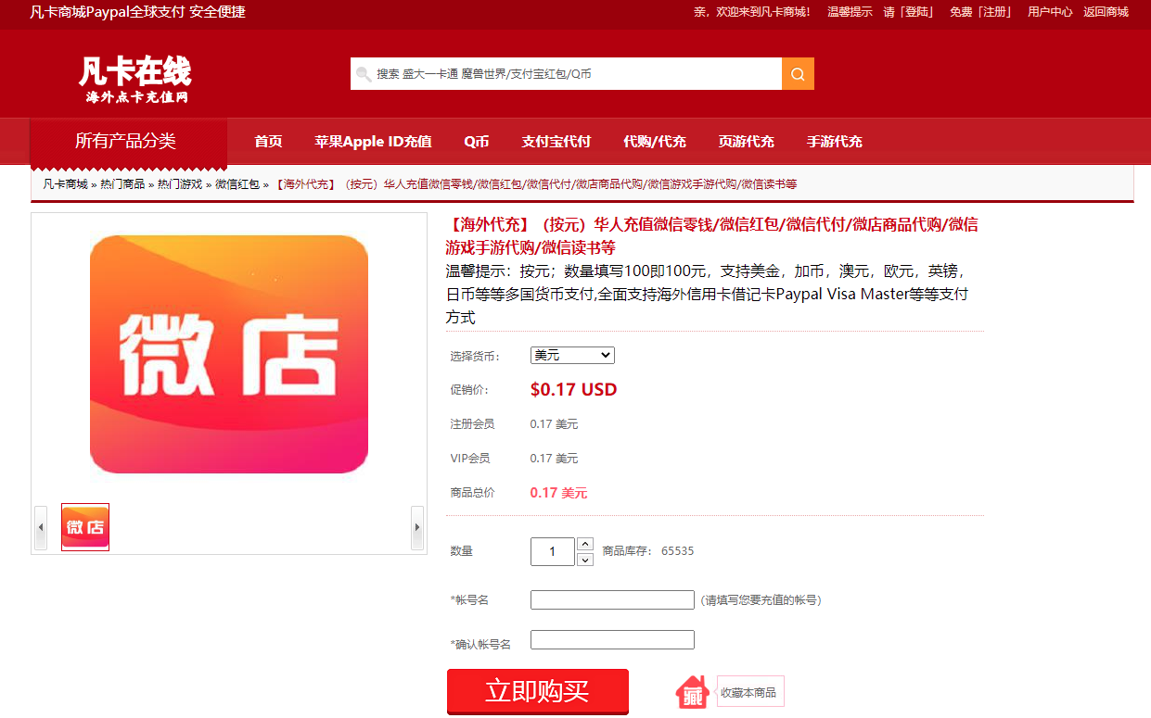Click the $0.17 USD promo price
The width and height of the screenshot is (1151, 718).
pos(573,389)
